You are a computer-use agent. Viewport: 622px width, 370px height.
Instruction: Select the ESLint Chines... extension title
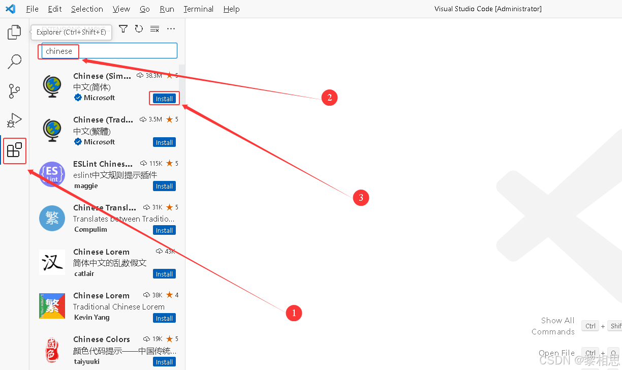click(x=103, y=164)
